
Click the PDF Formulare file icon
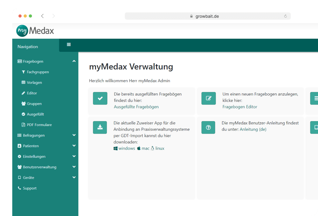[23, 125]
